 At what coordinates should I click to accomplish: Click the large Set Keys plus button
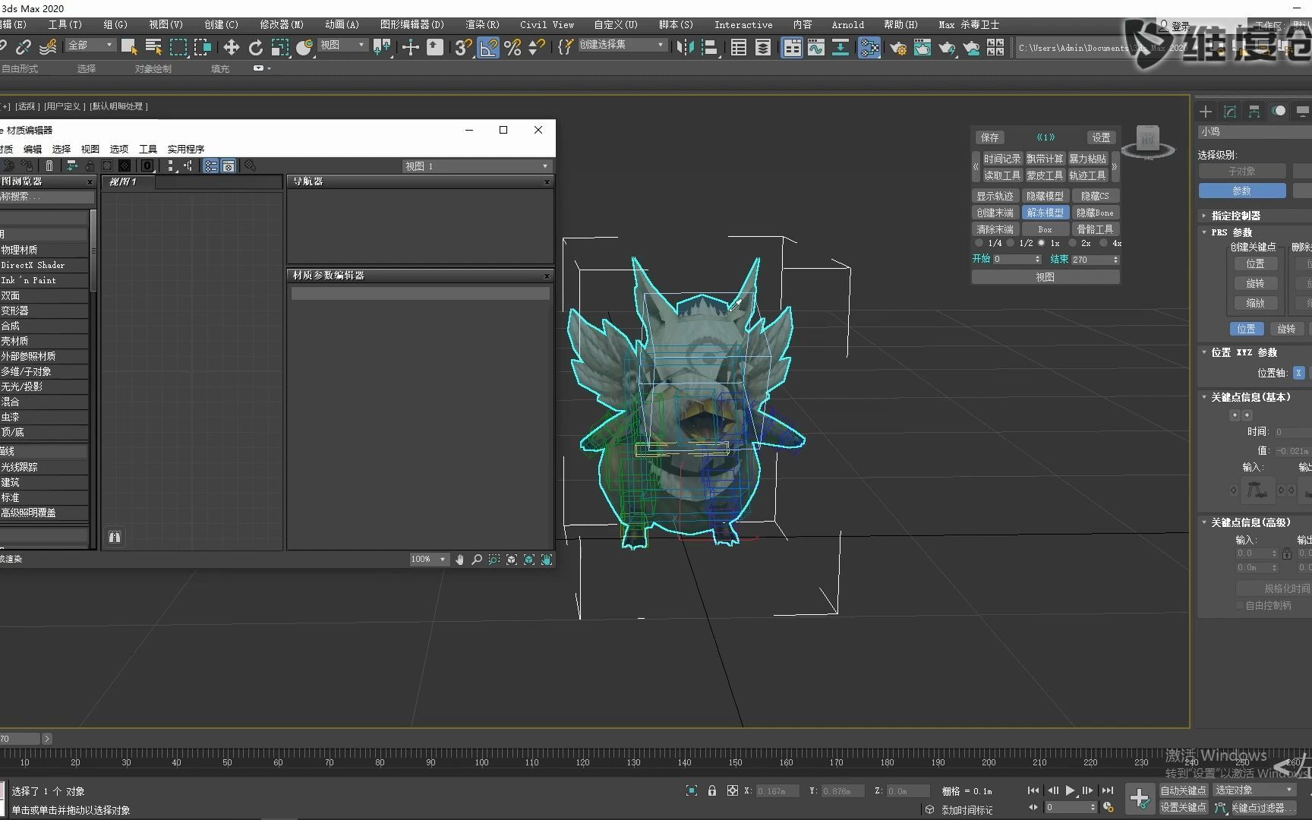pos(1140,798)
